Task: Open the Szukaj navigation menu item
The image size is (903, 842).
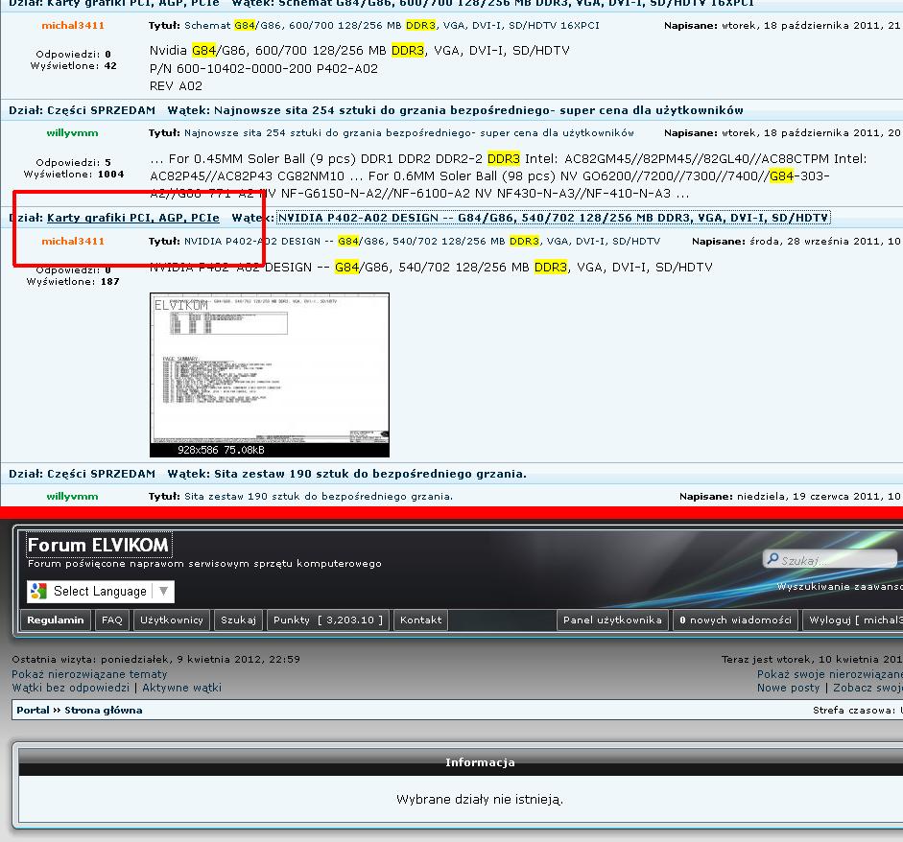Action: (238, 620)
